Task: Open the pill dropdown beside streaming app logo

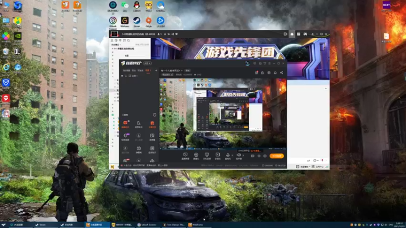Action: click(x=147, y=63)
